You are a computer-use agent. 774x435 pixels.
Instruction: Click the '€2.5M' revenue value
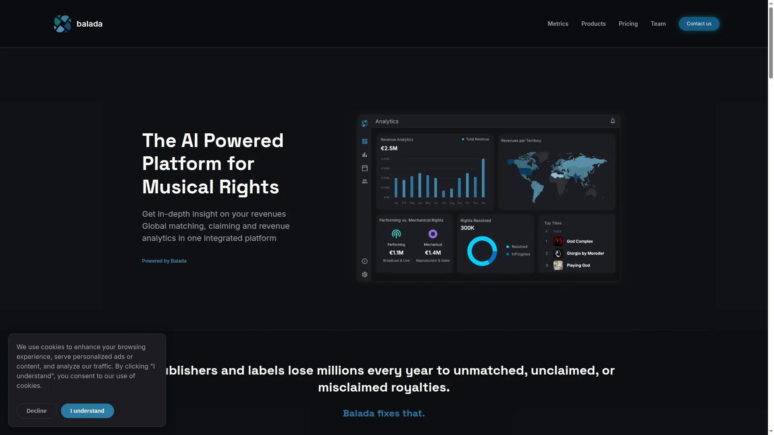point(389,148)
